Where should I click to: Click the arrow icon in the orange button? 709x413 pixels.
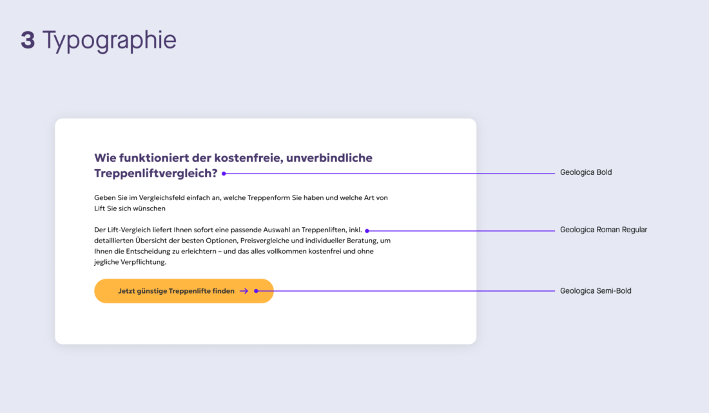(244, 291)
